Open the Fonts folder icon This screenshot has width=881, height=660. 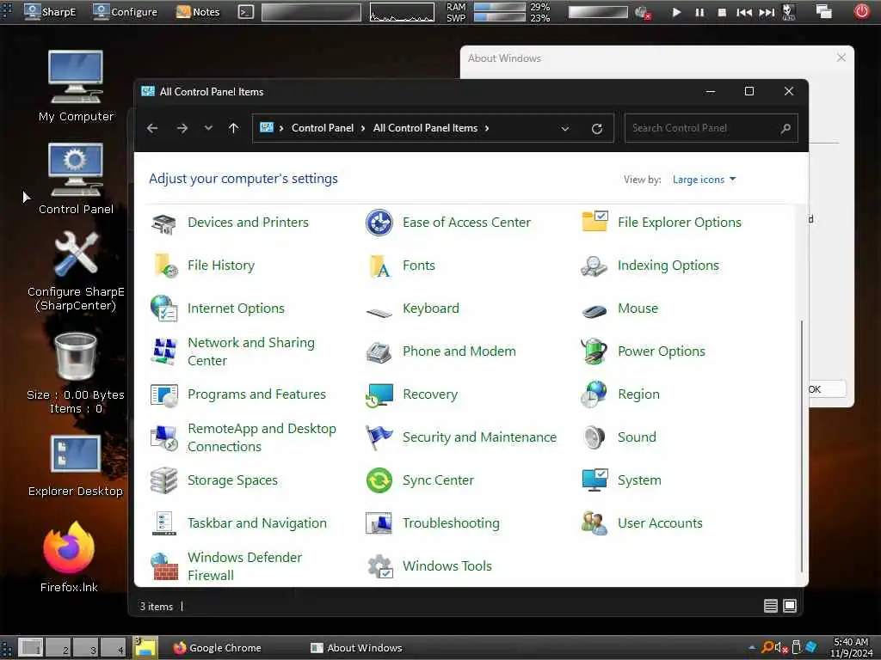(x=379, y=266)
